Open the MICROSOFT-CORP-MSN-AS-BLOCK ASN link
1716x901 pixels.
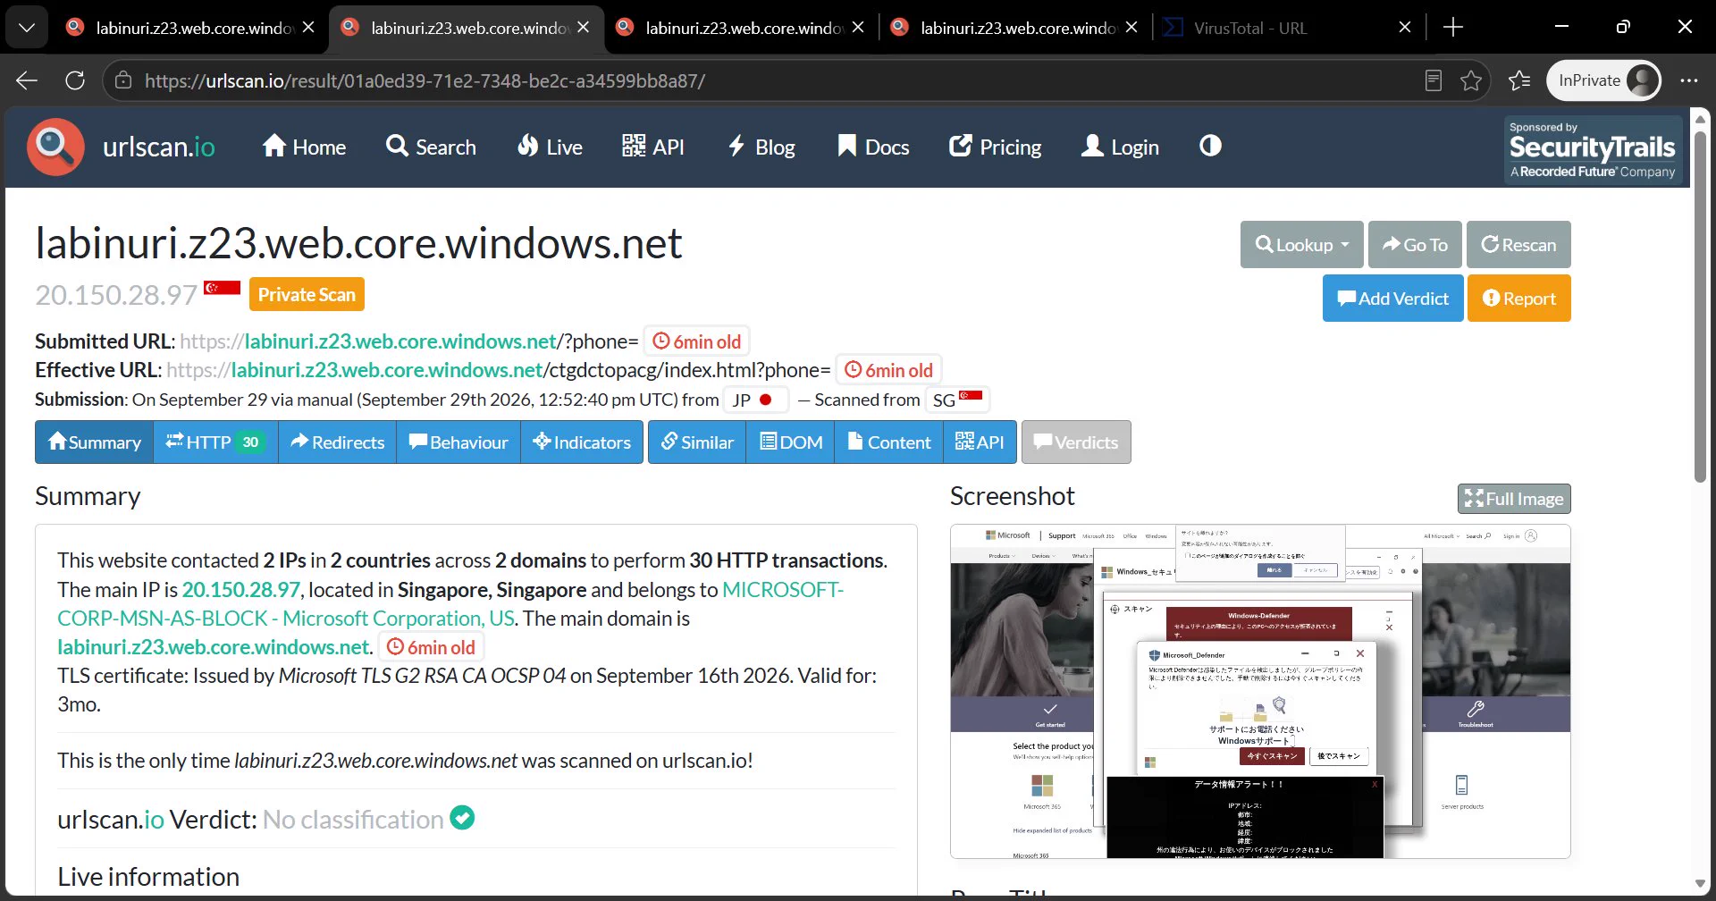point(450,604)
